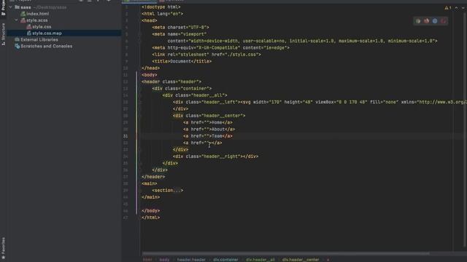Viewport: 467px width, 262px height.
Task: Click the yellow warning indicator icon
Action: (x=447, y=8)
